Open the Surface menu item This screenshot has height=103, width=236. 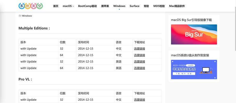[134, 6]
